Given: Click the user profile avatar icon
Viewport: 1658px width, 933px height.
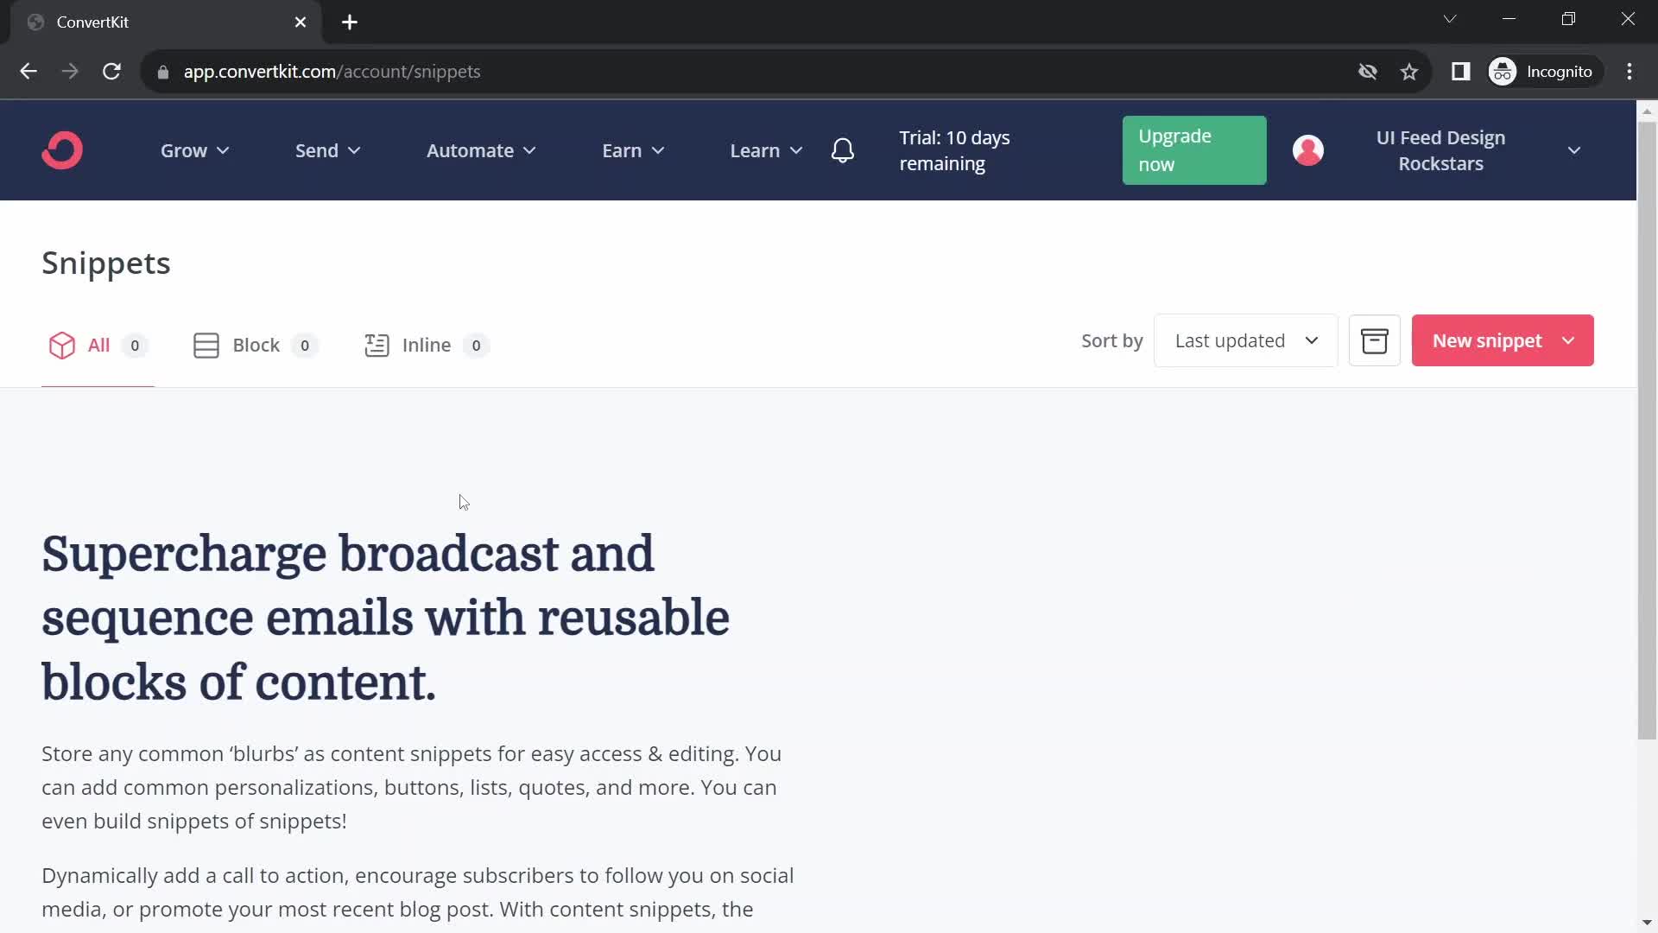Looking at the screenshot, I should click(1307, 150).
